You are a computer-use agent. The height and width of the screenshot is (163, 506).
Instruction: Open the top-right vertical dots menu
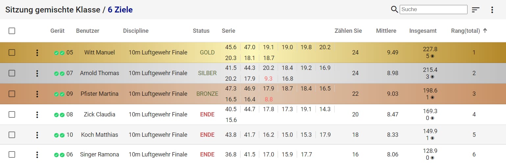(x=492, y=10)
